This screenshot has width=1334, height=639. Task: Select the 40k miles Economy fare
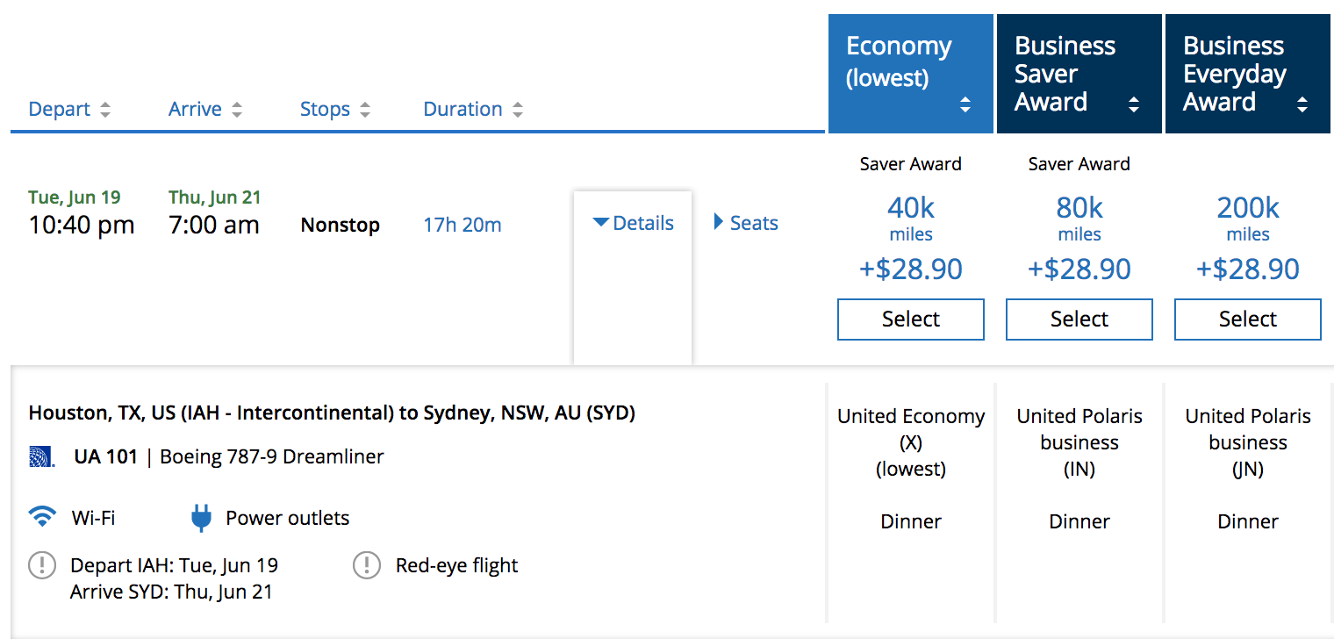click(x=911, y=319)
